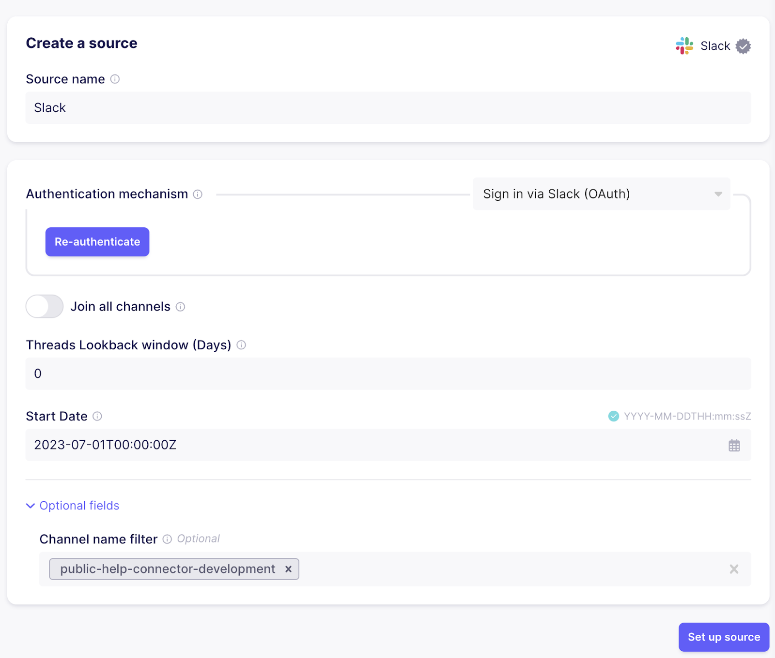Click the Slack logo icon
This screenshot has height=658, width=775.
pyautogui.click(x=684, y=45)
